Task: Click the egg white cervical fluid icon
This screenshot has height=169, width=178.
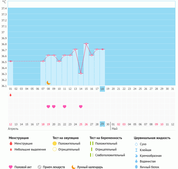Action: coord(136,167)
